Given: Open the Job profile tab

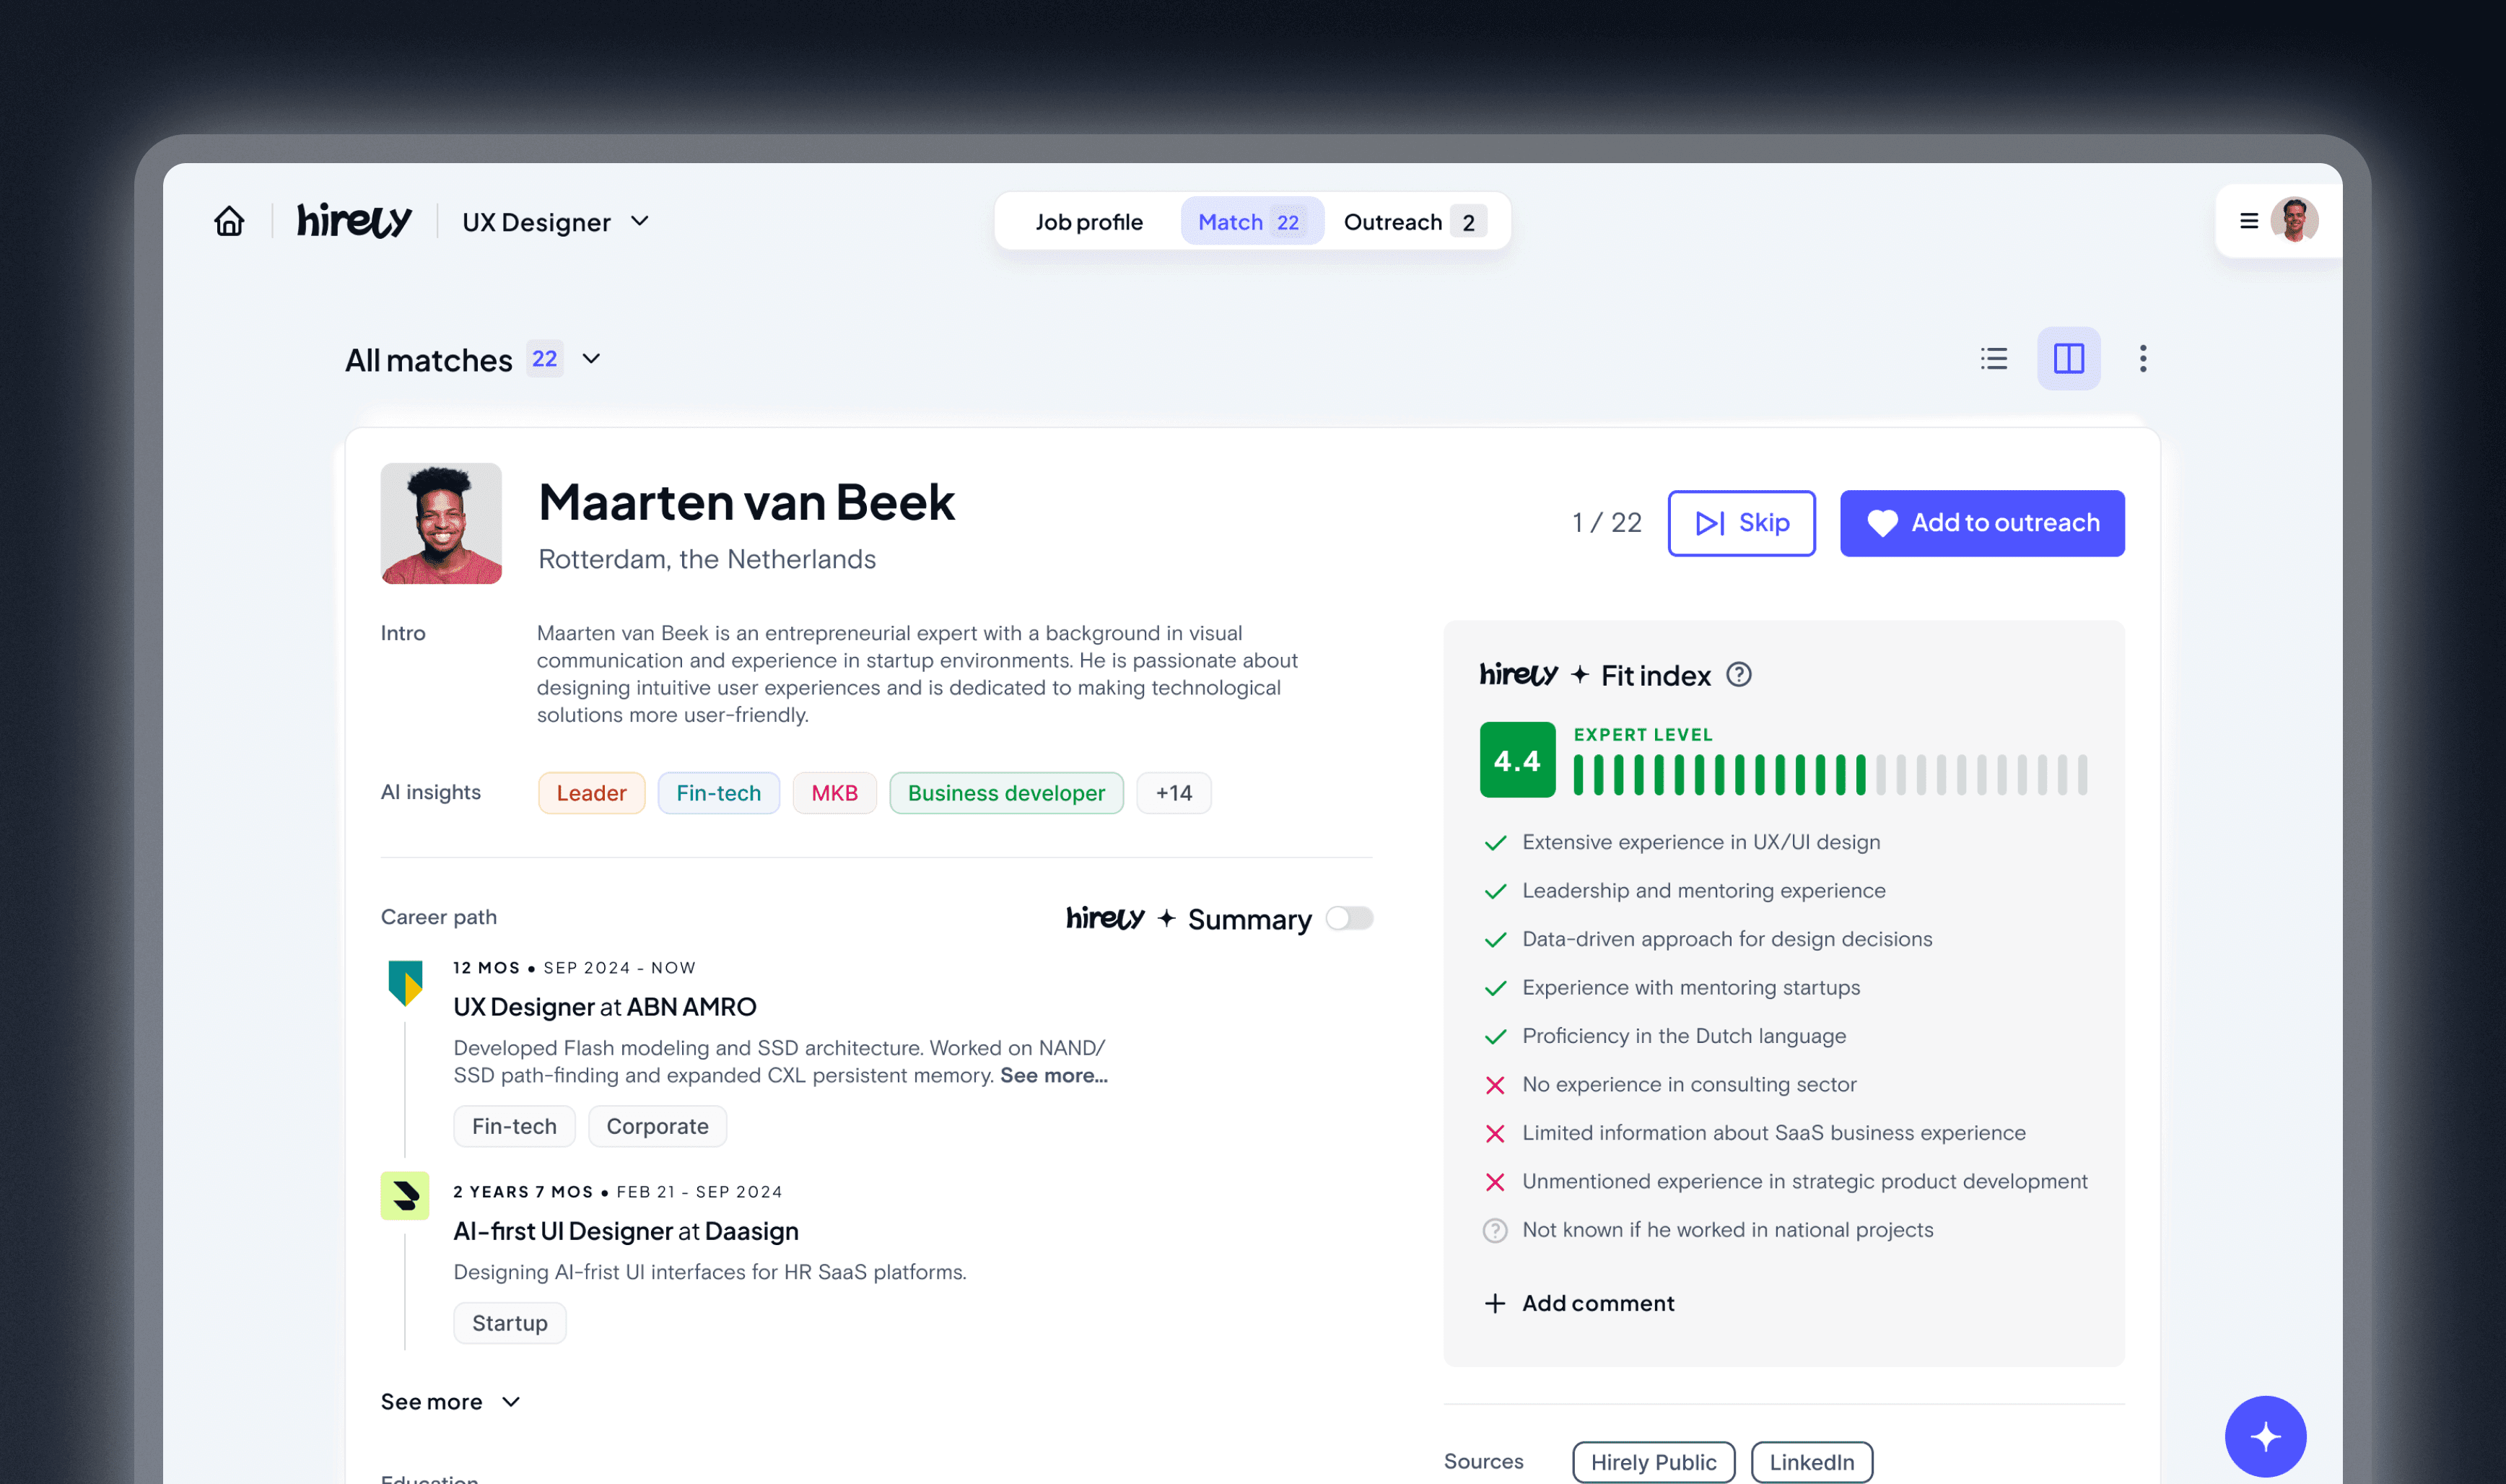Looking at the screenshot, I should 1088,222.
